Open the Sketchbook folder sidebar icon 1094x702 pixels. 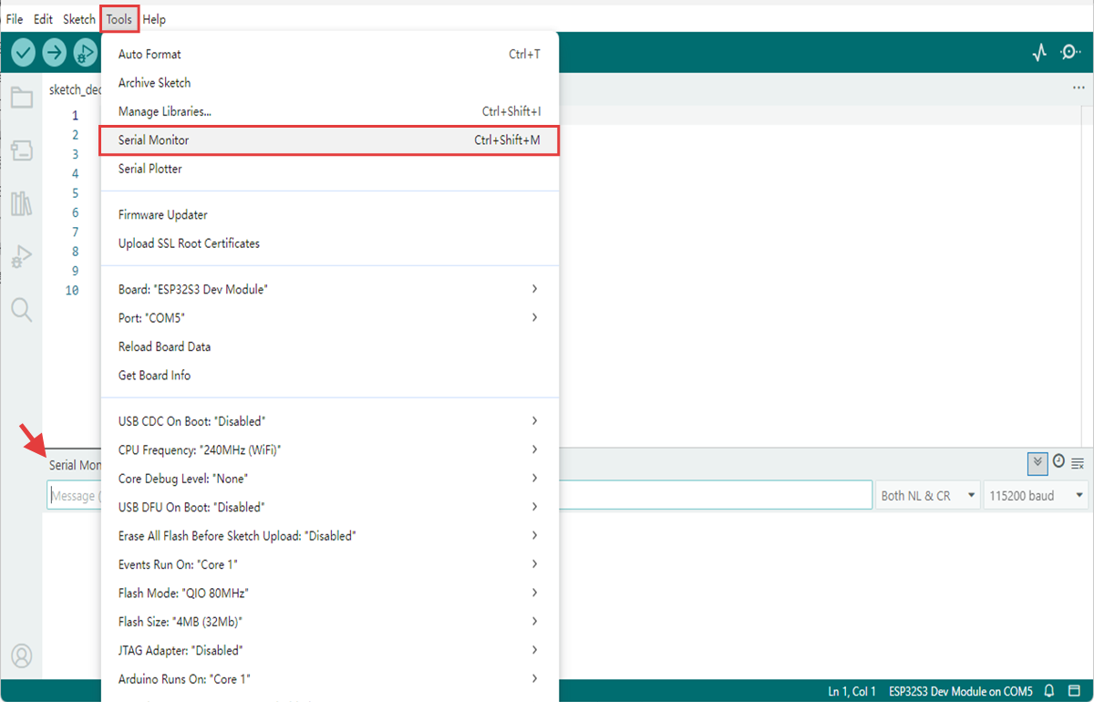[x=22, y=98]
